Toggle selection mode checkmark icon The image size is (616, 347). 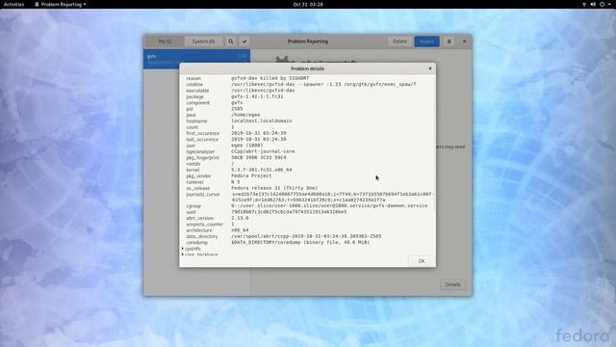244,41
